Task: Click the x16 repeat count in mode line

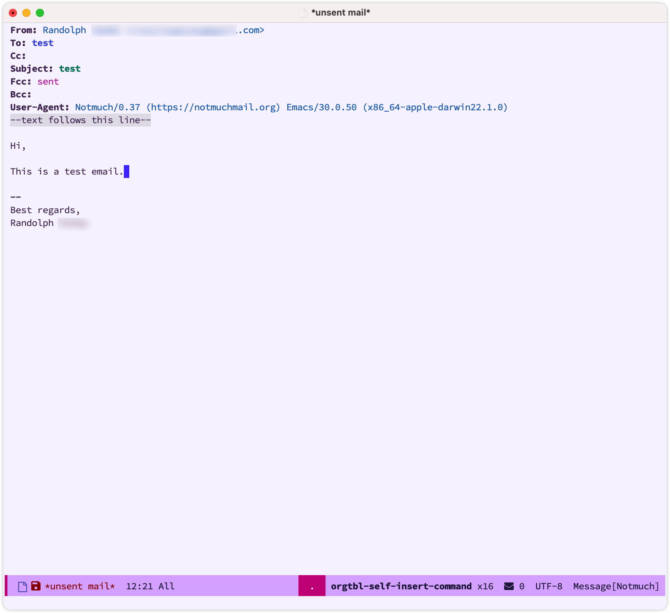Action: 485,586
